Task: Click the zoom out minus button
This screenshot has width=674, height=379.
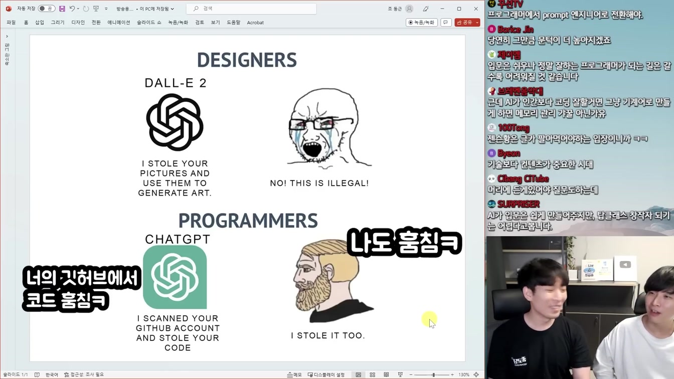Action: coord(411,374)
